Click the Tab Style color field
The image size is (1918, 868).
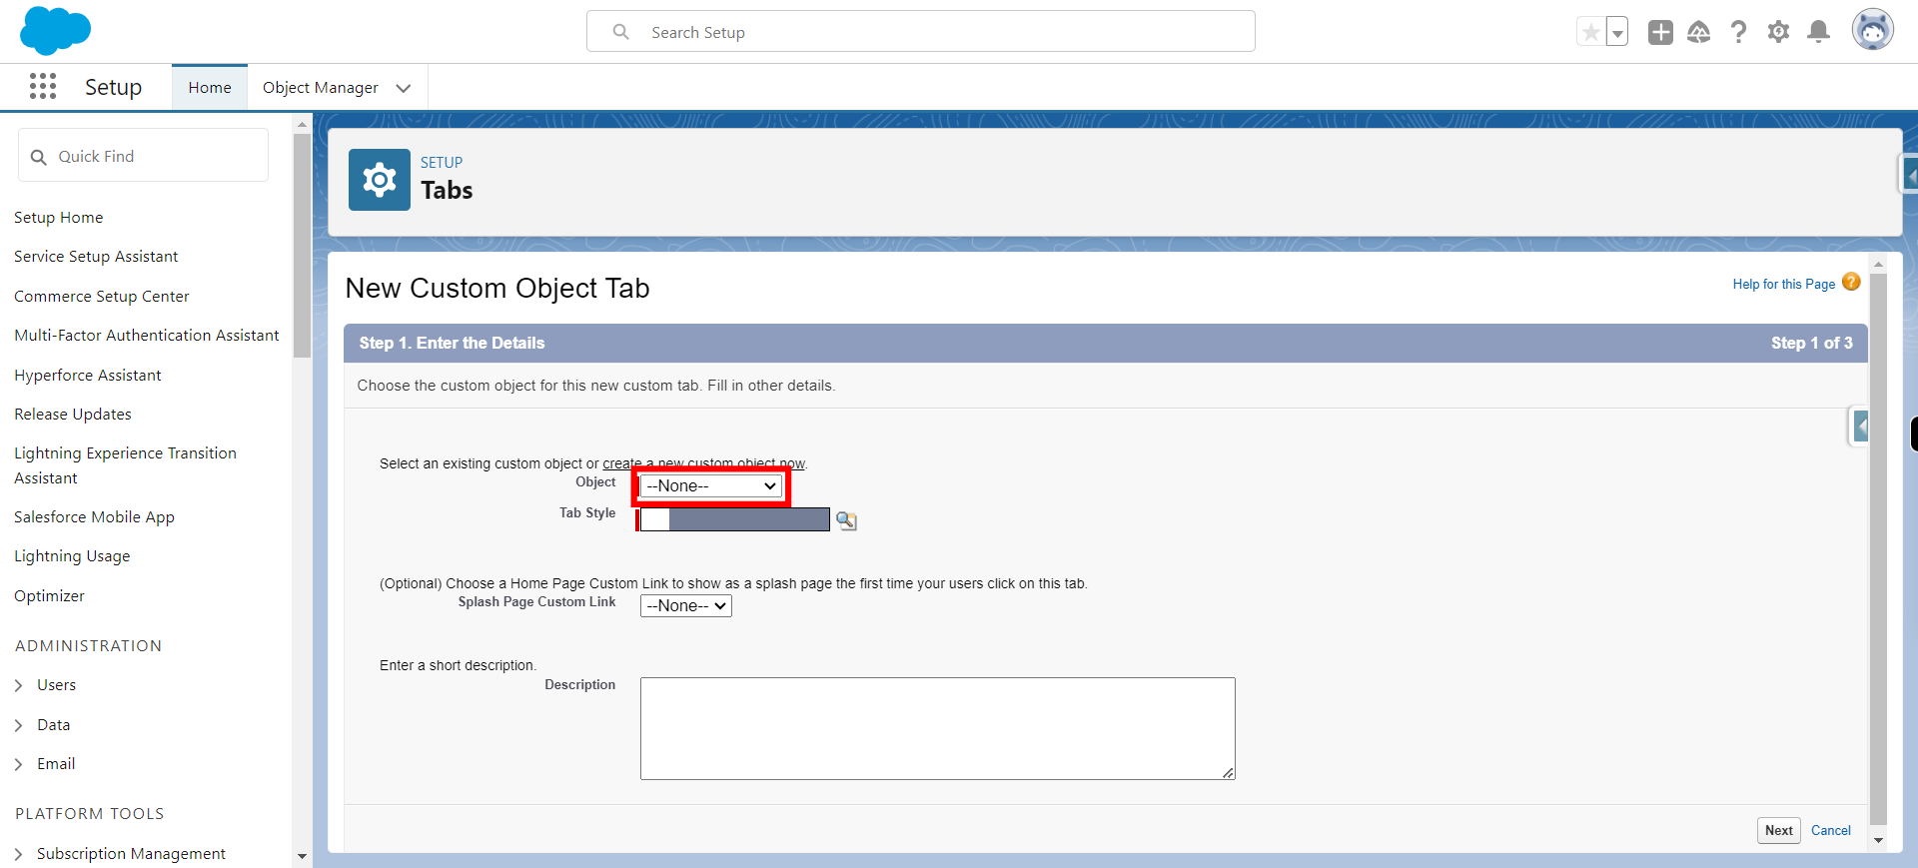[x=734, y=519]
